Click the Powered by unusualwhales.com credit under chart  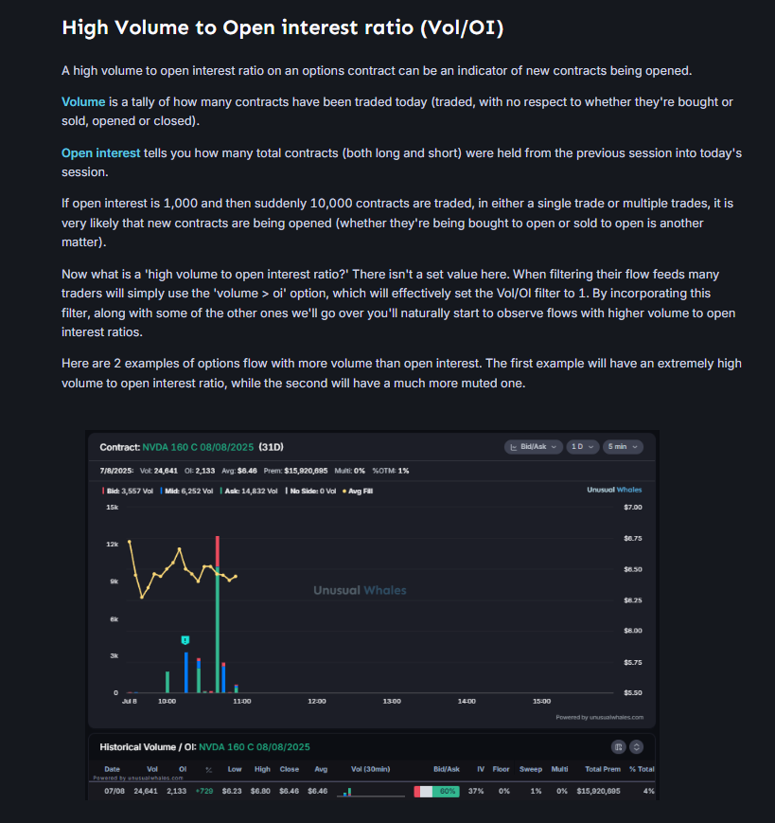click(599, 717)
